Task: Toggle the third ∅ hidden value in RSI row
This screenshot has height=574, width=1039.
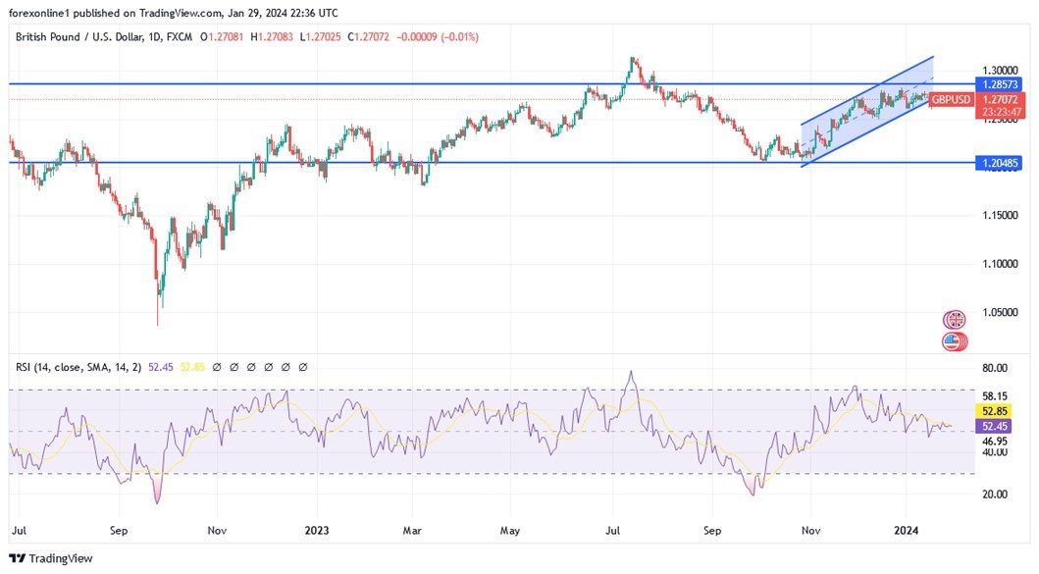Action: coord(251,366)
